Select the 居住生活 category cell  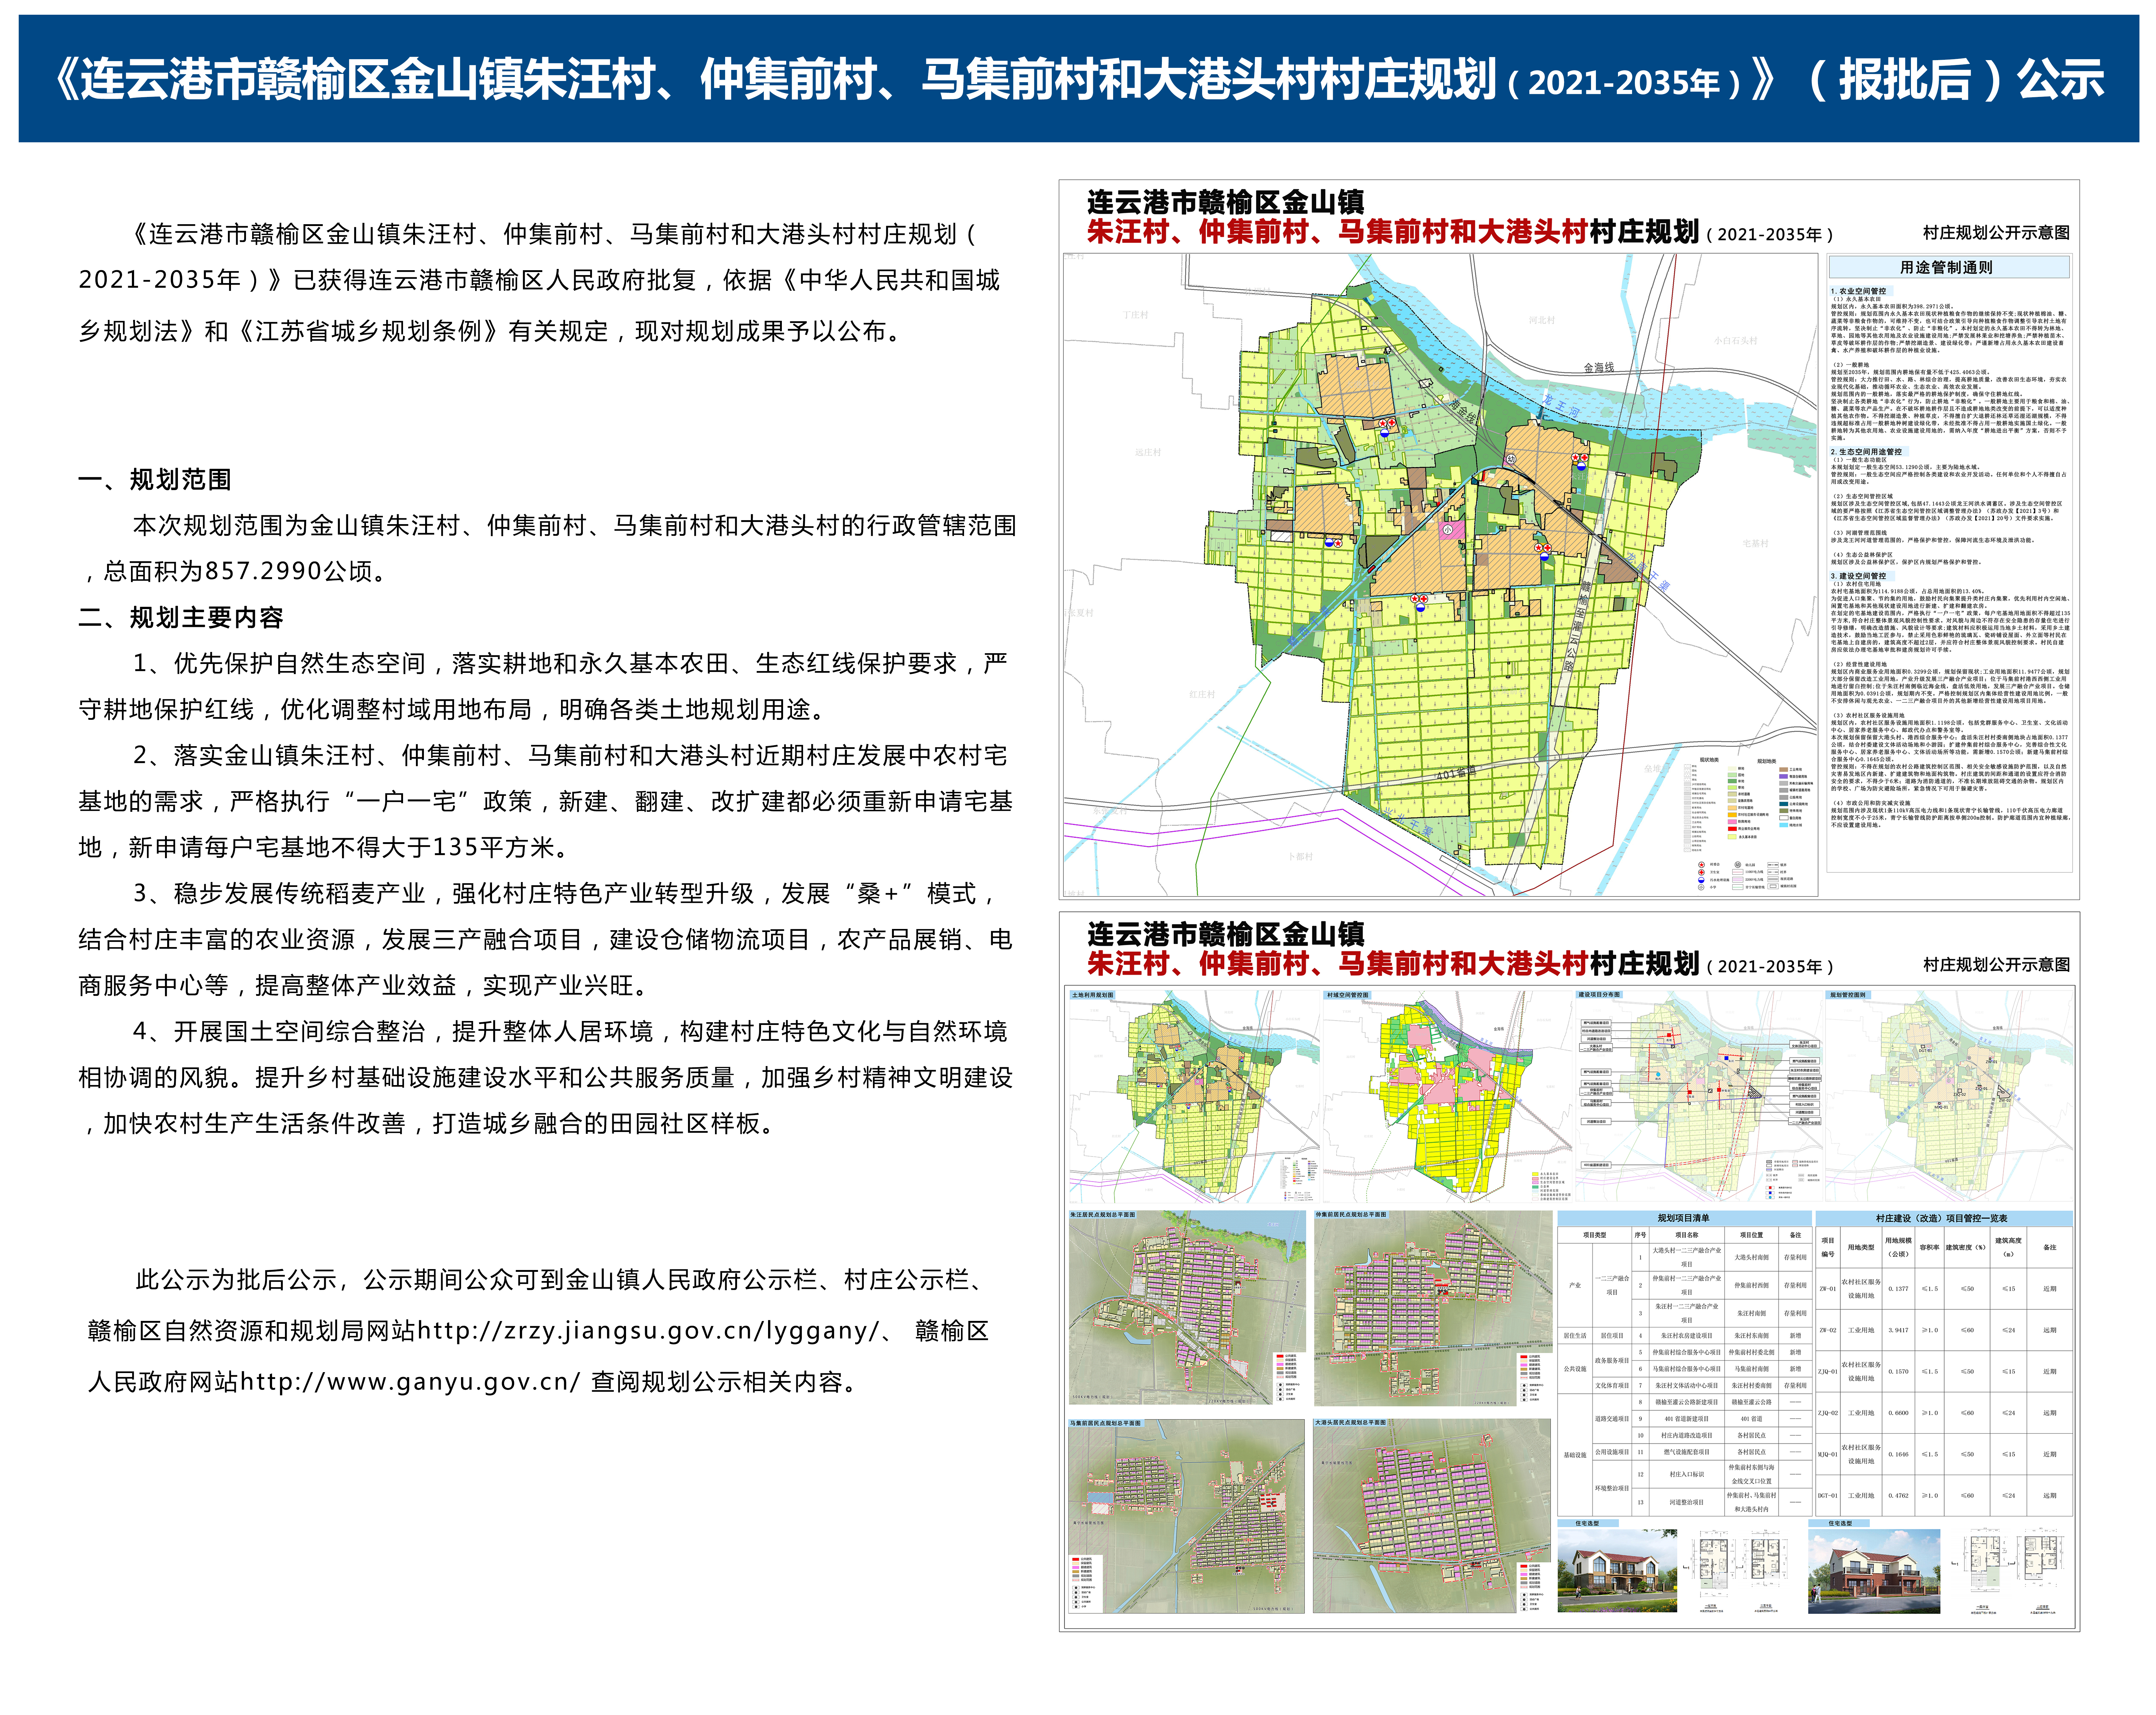[1575, 1336]
